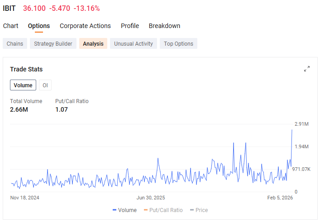Click the Trade Stats heading

click(26, 69)
